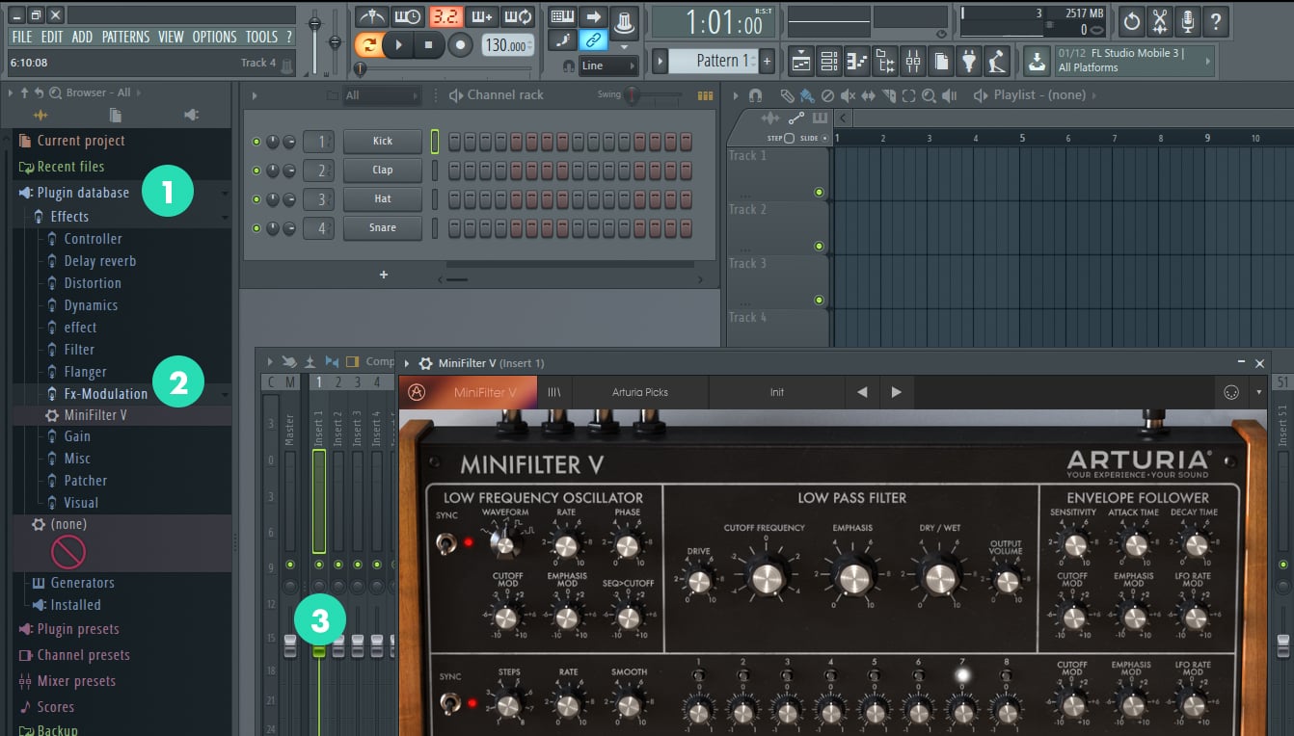Toggle the overdub icon

481,17
